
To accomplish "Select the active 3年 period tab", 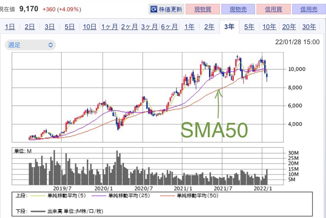I will pyautogui.click(x=230, y=26).
